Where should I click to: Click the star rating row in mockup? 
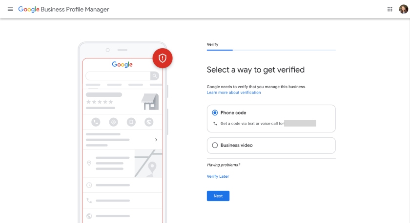click(x=100, y=102)
